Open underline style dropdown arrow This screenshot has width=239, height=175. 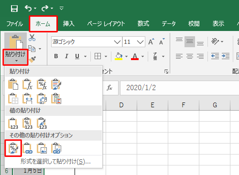click(85, 56)
